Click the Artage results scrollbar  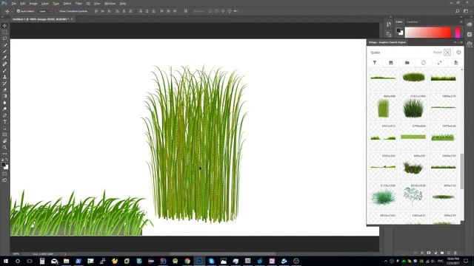point(461,171)
